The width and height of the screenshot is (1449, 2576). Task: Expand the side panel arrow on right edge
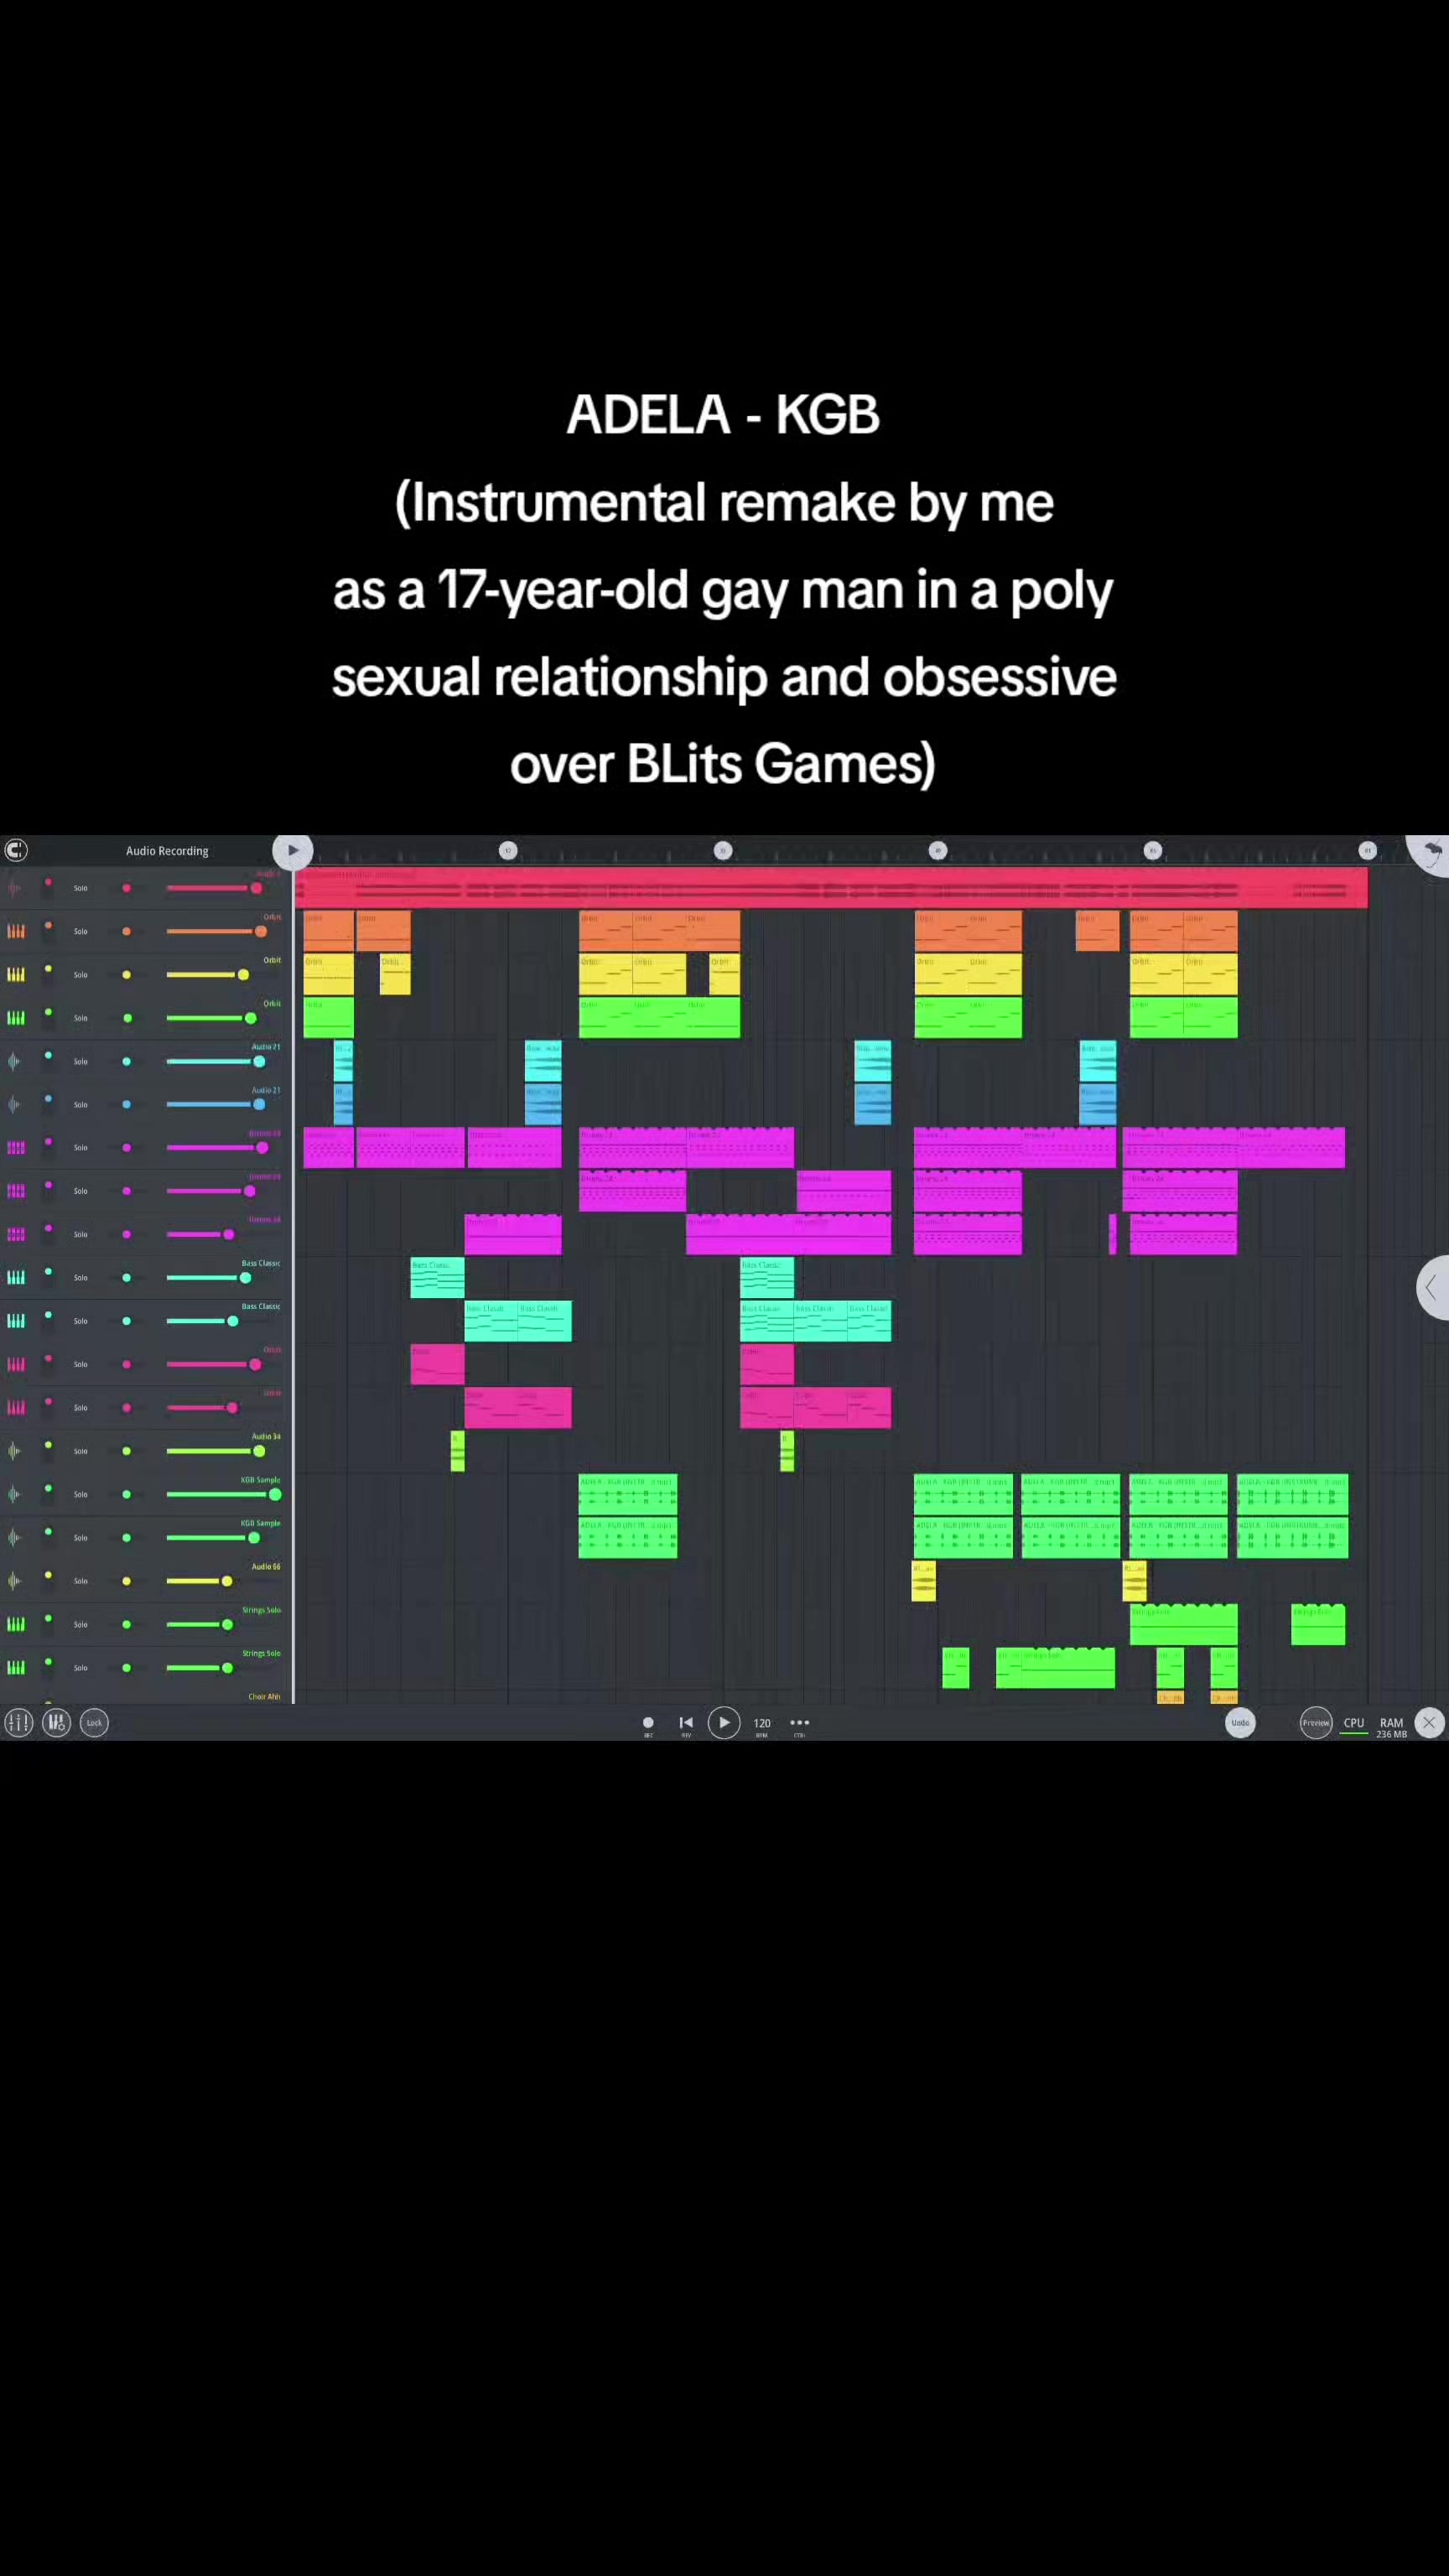(x=1433, y=1287)
